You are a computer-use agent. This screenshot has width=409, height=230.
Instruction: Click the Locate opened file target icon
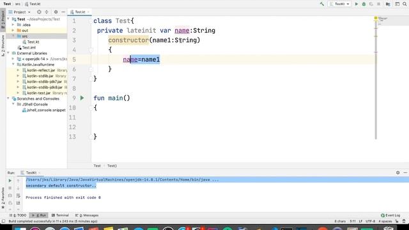[x=39, y=12]
